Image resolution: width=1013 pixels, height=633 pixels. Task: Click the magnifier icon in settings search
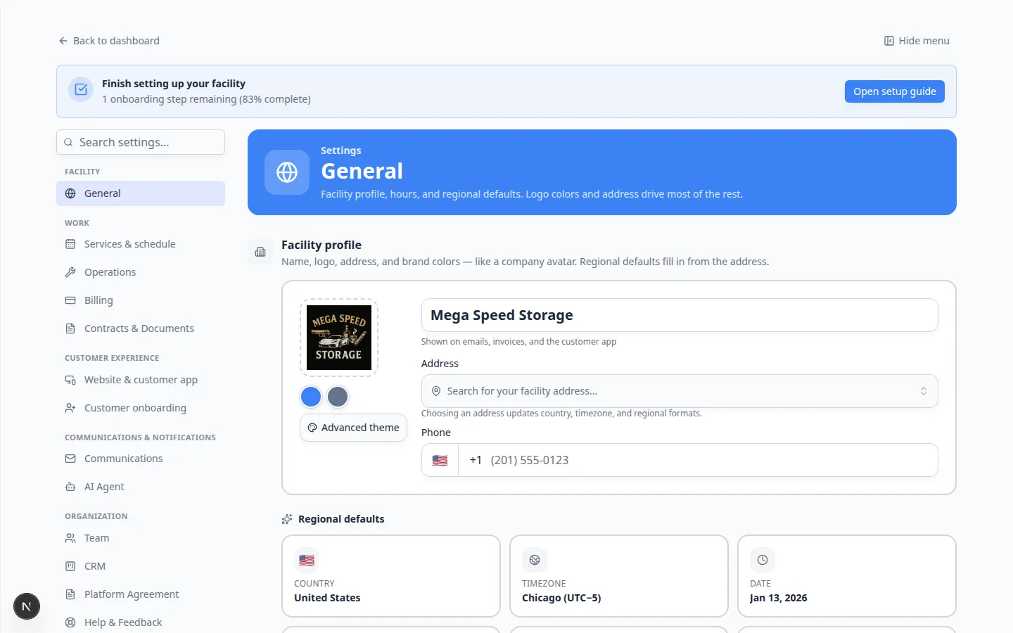[68, 142]
